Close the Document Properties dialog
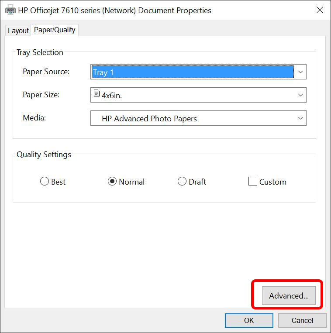 coord(319,10)
